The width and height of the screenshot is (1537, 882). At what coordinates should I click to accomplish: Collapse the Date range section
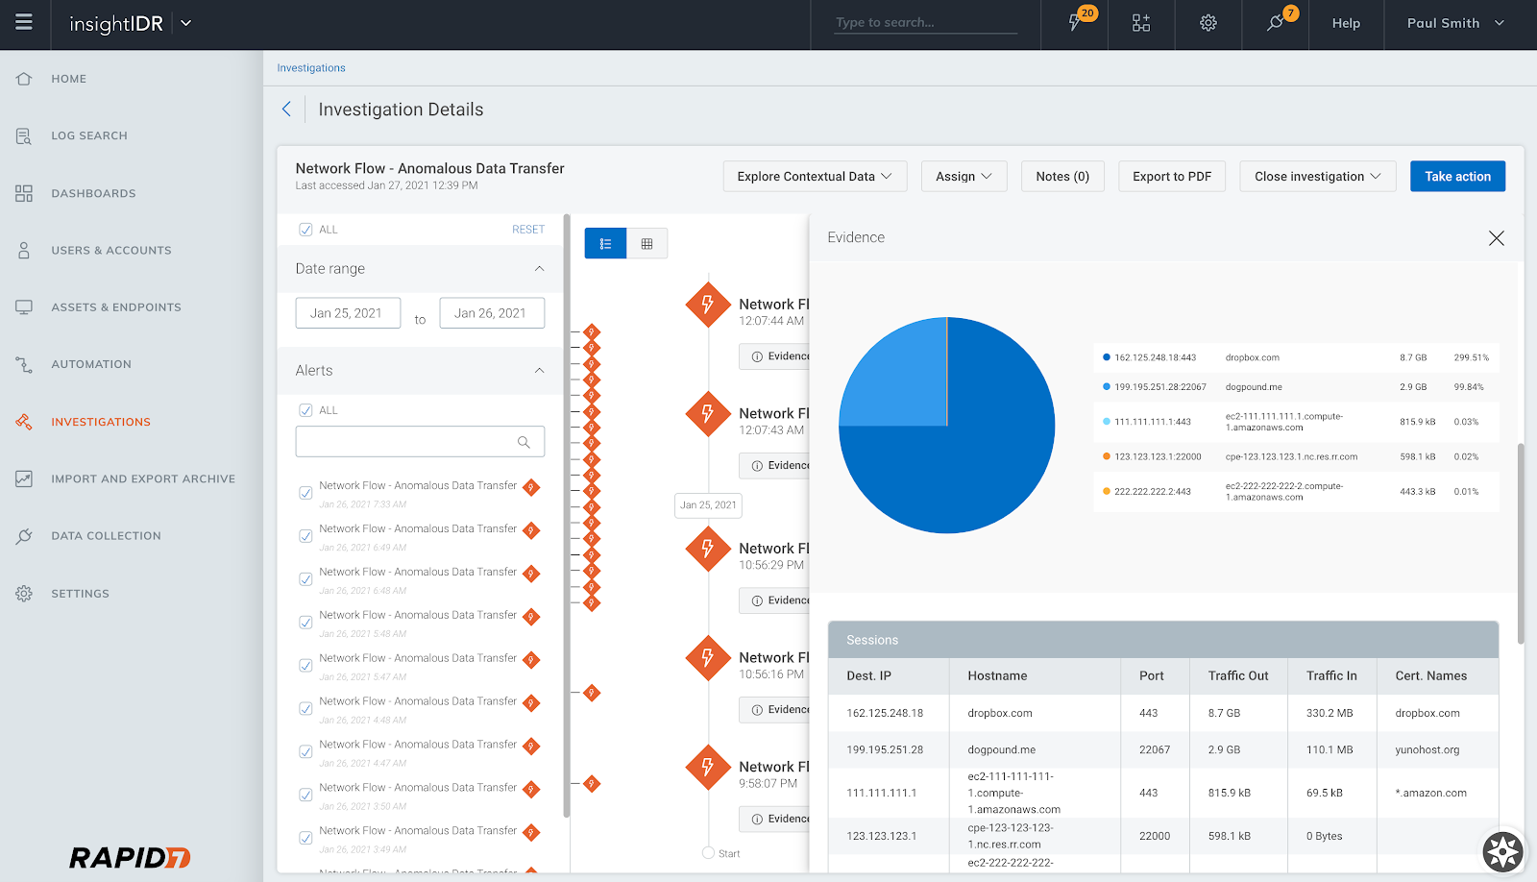539,269
